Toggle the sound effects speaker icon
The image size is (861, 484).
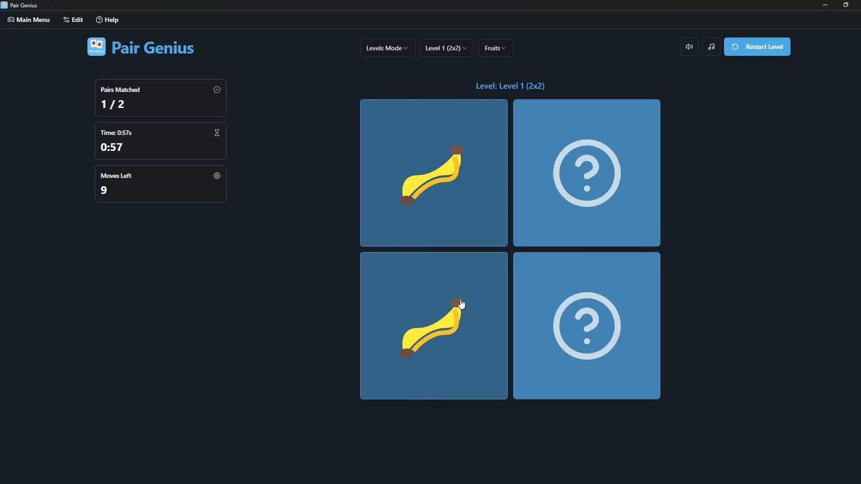pyautogui.click(x=689, y=47)
